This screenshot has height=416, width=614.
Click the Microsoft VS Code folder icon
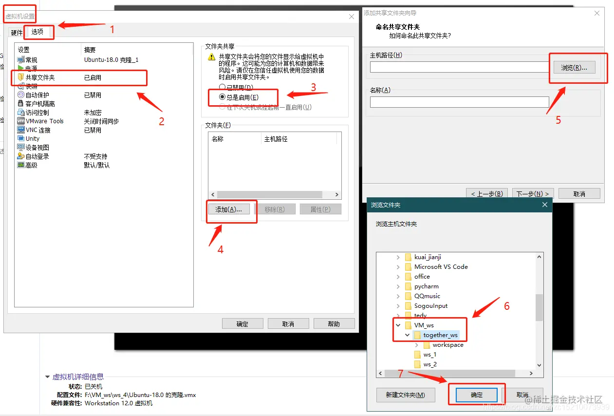(408, 267)
